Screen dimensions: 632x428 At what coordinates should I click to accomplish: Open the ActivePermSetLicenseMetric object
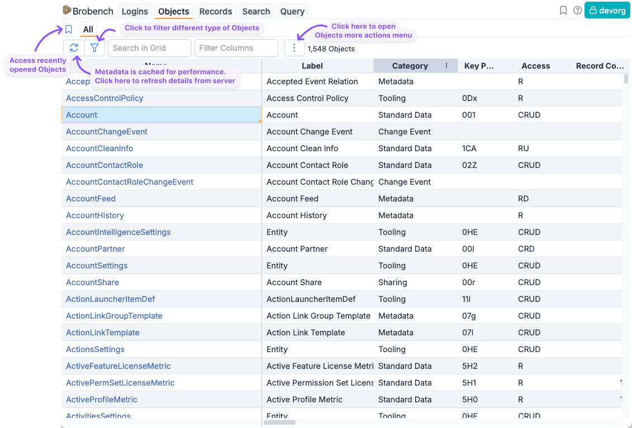click(120, 383)
